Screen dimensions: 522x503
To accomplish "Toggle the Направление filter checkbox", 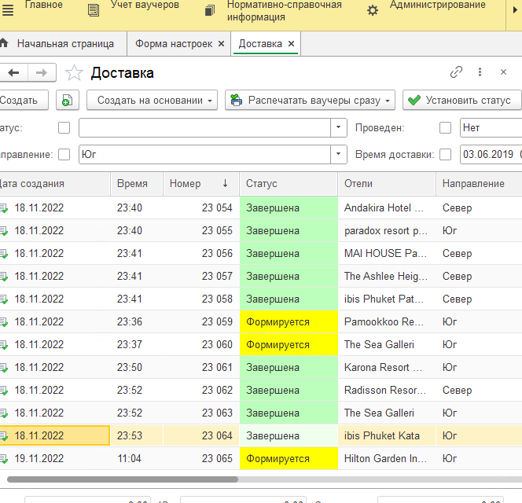I will click(x=64, y=155).
